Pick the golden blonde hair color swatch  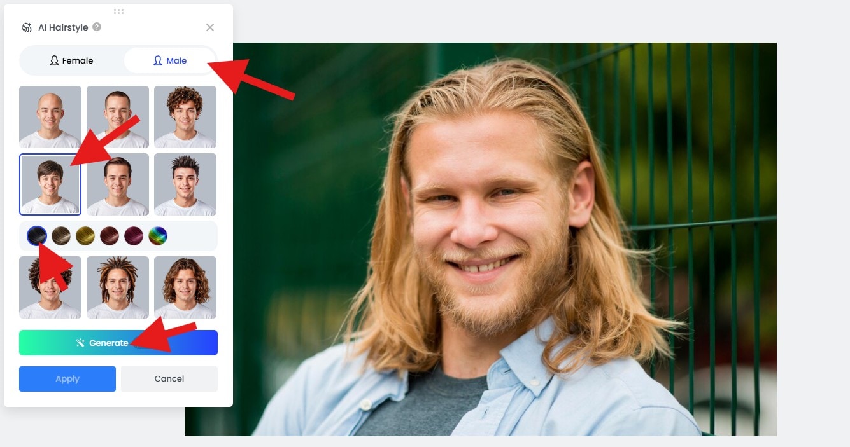click(85, 237)
